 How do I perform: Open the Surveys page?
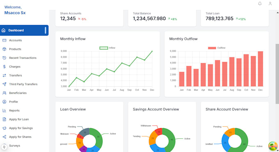tap(15, 145)
